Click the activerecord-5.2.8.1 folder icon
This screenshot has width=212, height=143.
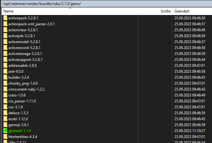[x=5, y=48]
